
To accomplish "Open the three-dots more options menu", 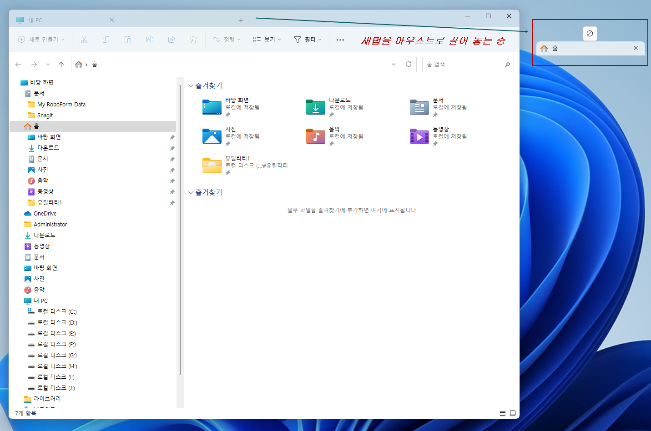I will coord(340,40).
